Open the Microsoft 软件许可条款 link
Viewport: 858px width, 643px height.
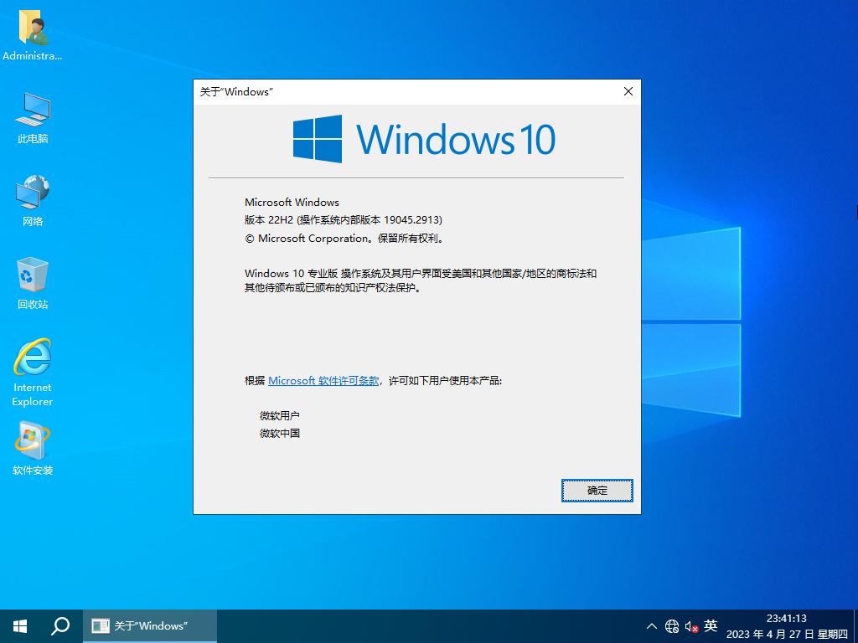coord(323,380)
